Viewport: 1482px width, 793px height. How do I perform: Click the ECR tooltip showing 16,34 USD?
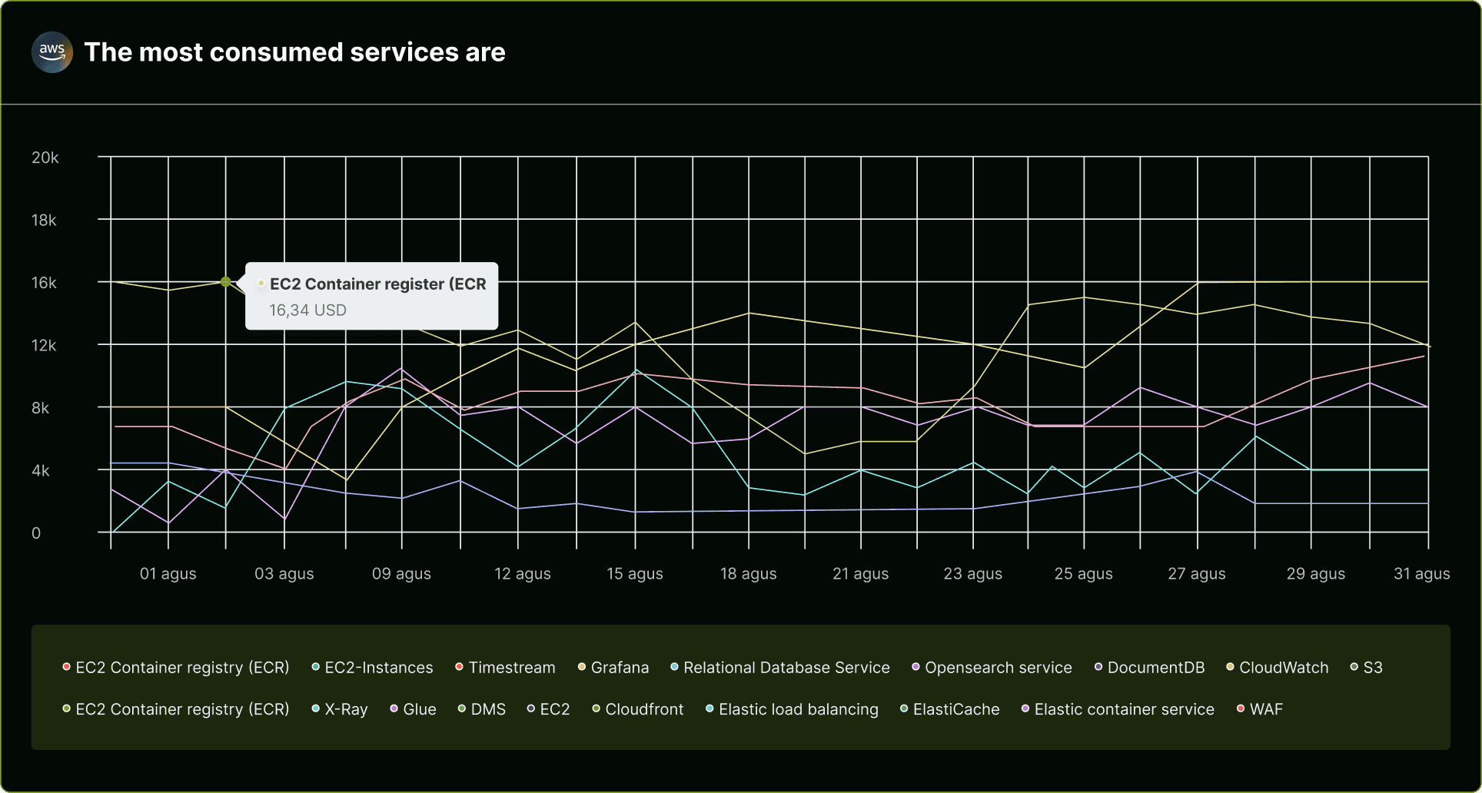pos(371,296)
